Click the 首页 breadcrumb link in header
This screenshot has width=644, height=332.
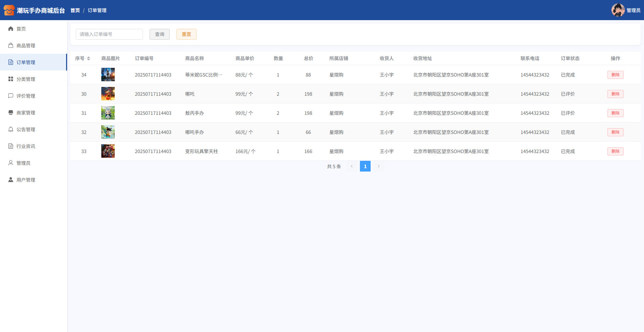[x=75, y=10]
